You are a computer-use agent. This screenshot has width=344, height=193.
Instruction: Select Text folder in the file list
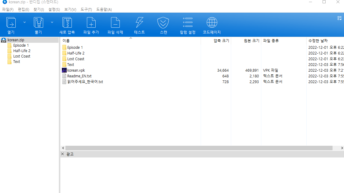point(70,64)
